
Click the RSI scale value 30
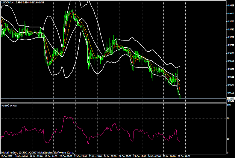point(228,139)
